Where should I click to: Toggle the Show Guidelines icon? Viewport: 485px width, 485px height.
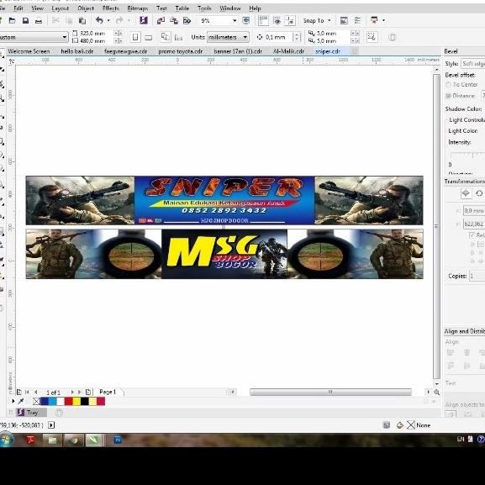click(x=290, y=21)
